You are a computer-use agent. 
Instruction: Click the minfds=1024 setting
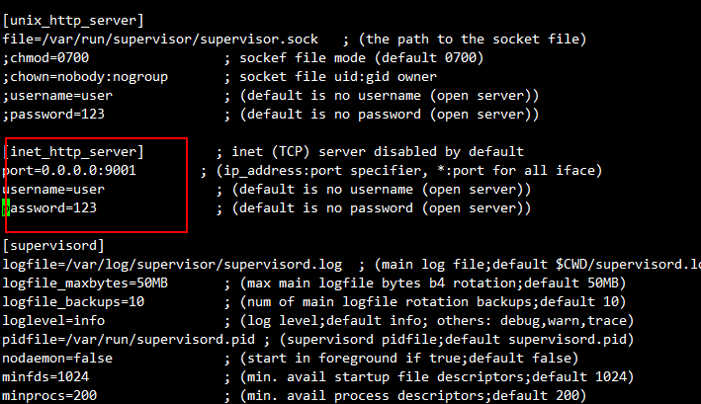pos(47,377)
